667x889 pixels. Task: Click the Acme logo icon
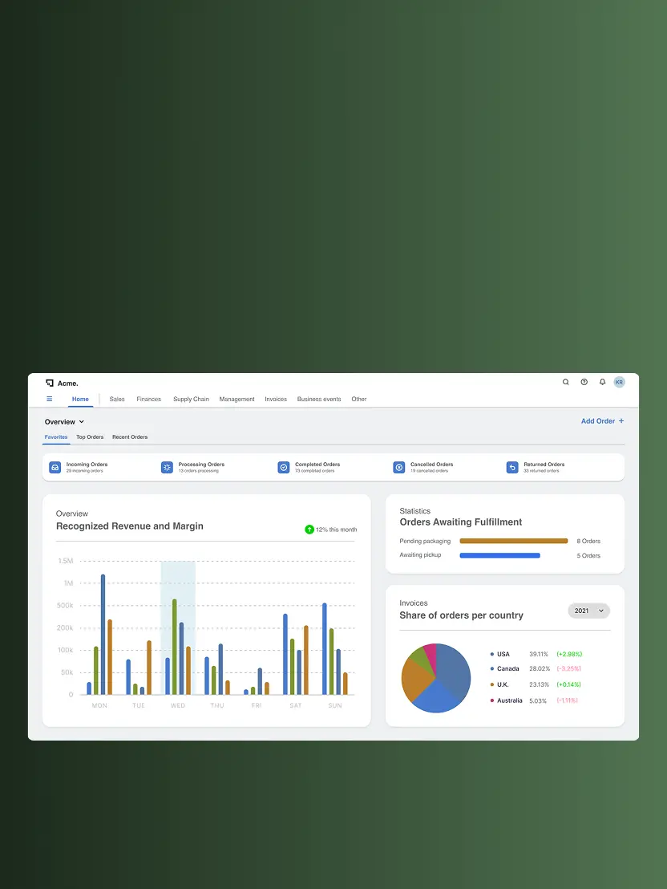click(x=49, y=384)
